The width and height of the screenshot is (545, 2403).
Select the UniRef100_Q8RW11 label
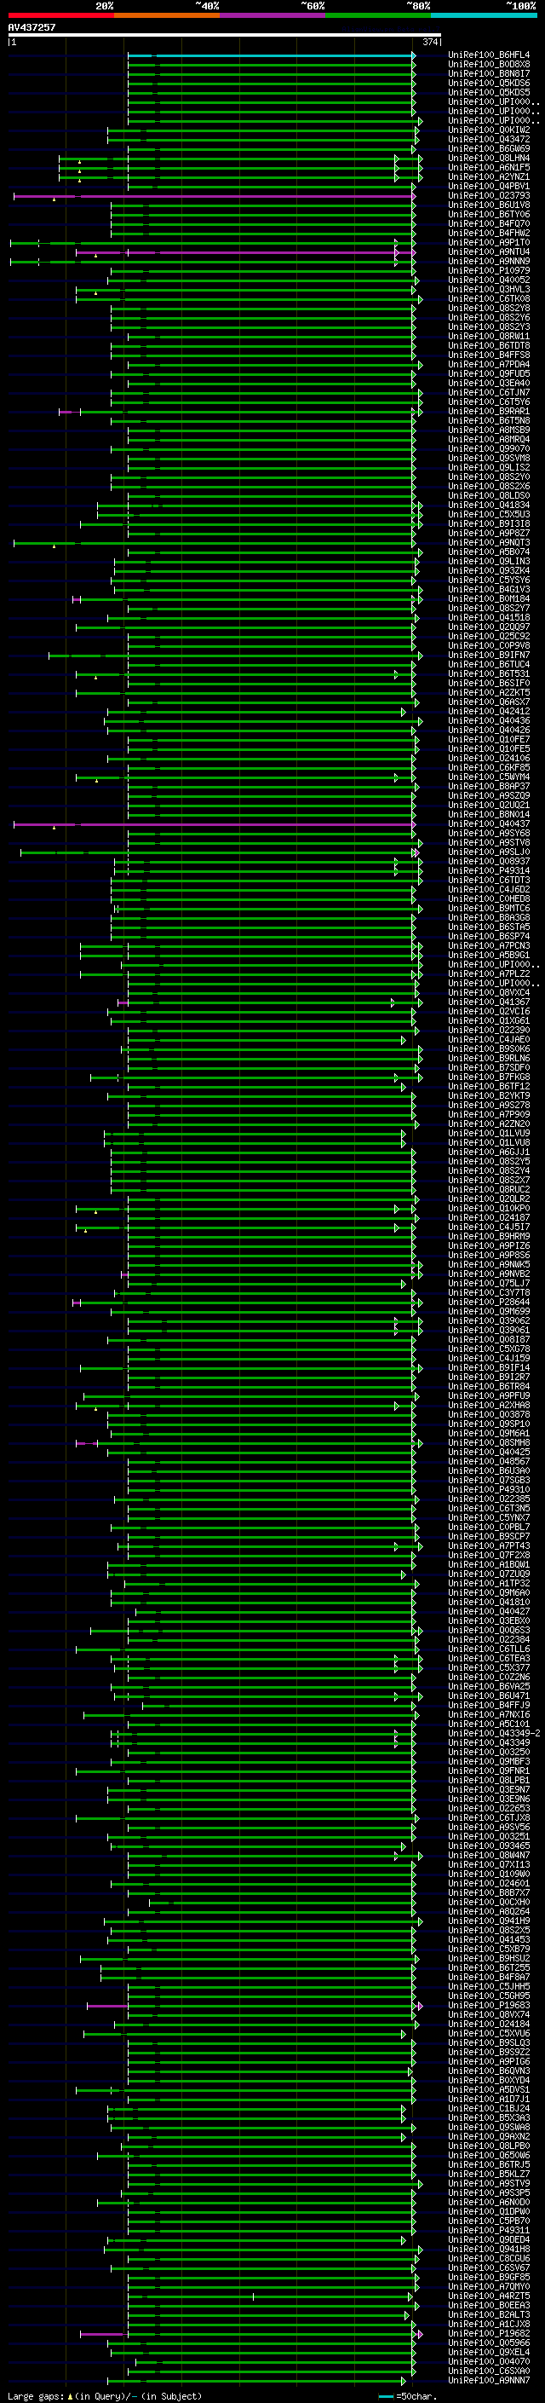click(488, 337)
